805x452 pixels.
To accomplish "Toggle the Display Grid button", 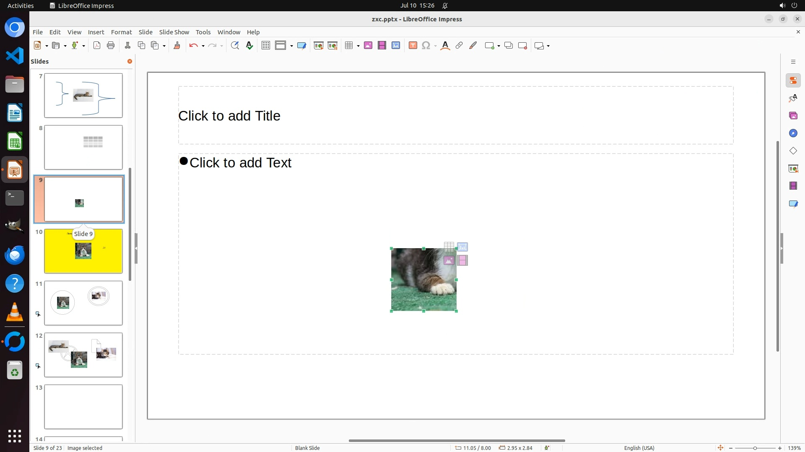I will click(x=265, y=46).
